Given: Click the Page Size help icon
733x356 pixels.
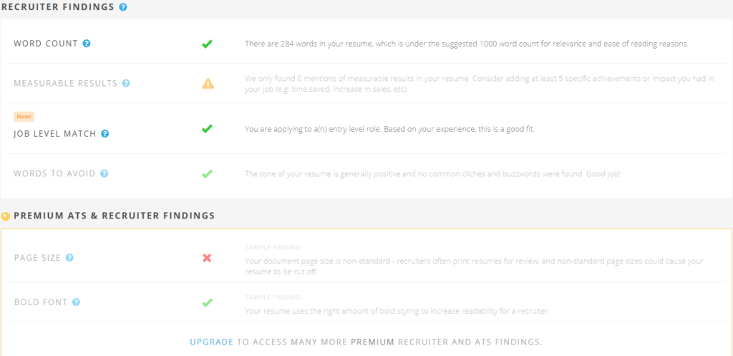Looking at the screenshot, I should (69, 258).
